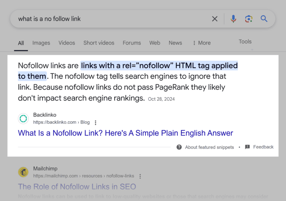Click the Feedback flag icon

coord(247,147)
